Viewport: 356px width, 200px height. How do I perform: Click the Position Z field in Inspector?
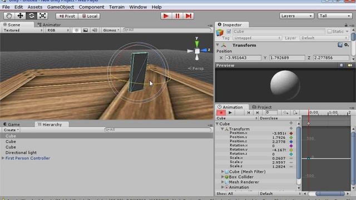coord(331,58)
